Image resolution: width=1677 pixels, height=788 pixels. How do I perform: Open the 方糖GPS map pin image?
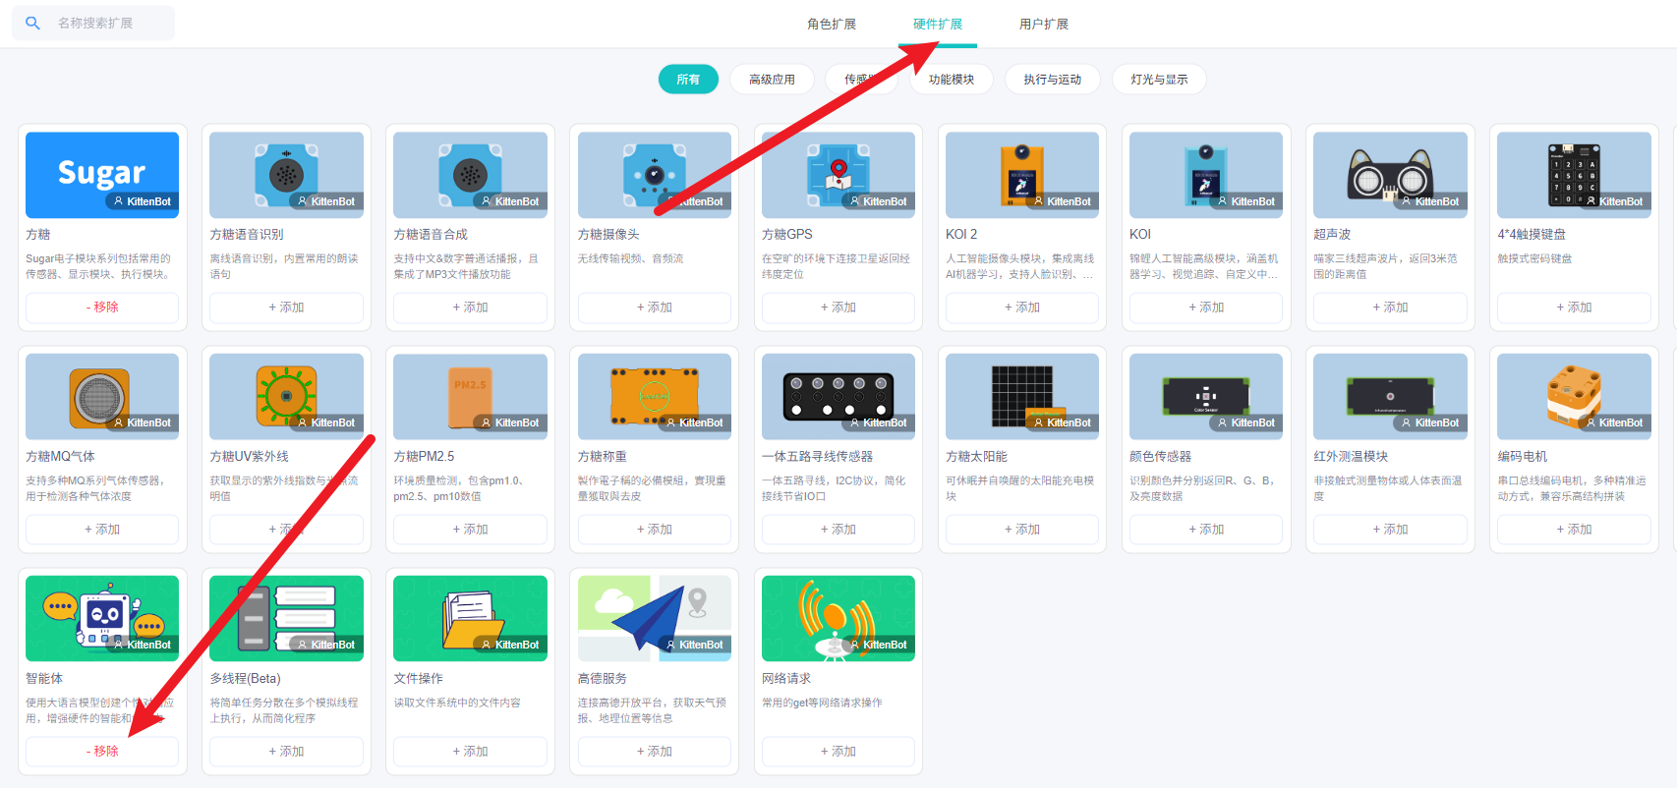coord(838,175)
